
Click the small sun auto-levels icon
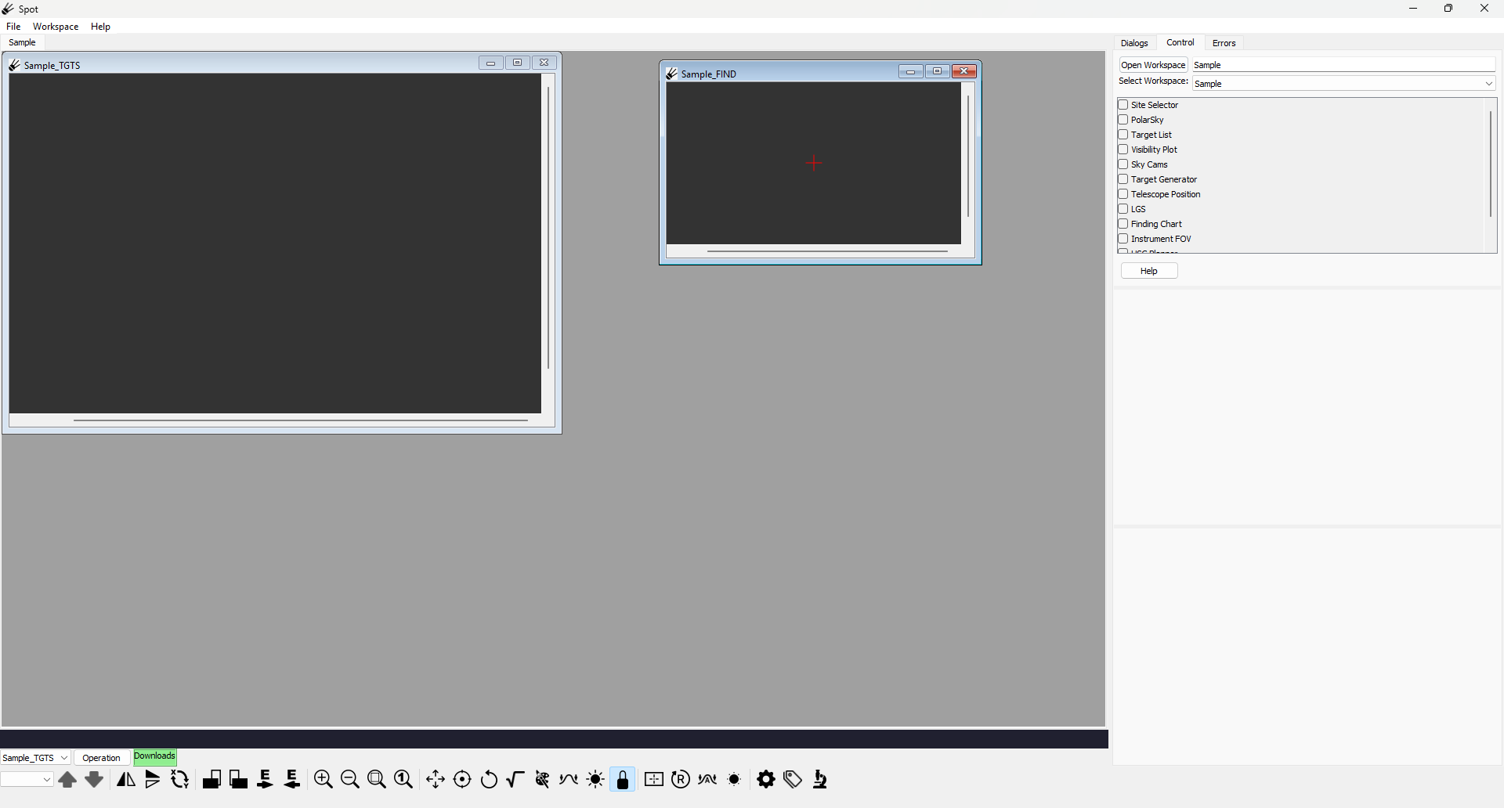pos(735,780)
